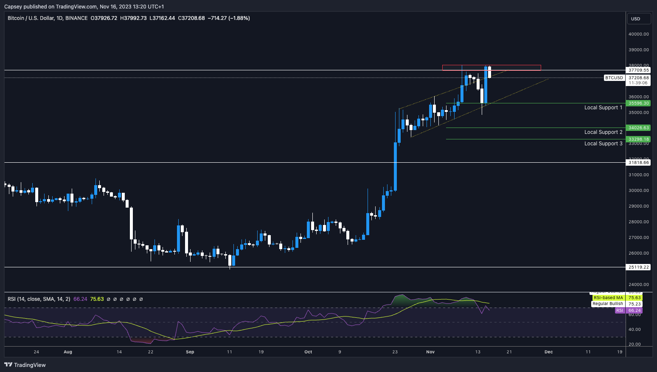This screenshot has width=657, height=372.
Task: Click the 39000.00 price axis tick
Action: 639,50
